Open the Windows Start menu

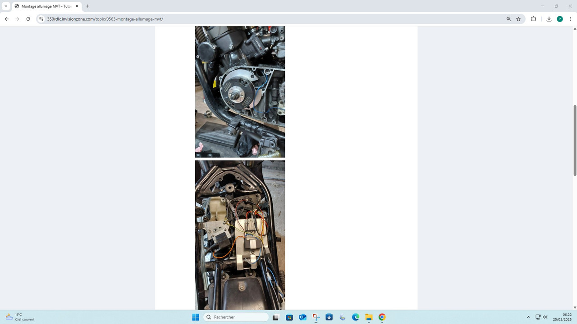[196, 317]
